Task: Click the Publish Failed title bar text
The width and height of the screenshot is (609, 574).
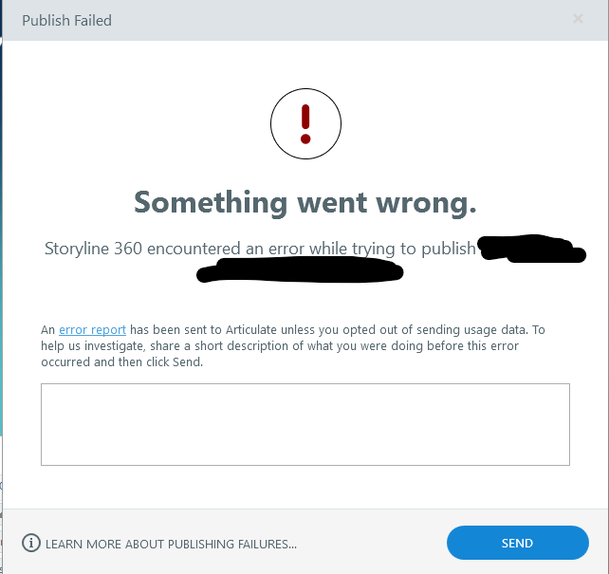Action: [x=66, y=20]
